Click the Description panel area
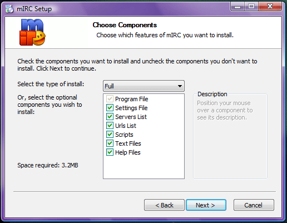Image resolution: width=287 pixels, height=223 pixels. coord(230,136)
